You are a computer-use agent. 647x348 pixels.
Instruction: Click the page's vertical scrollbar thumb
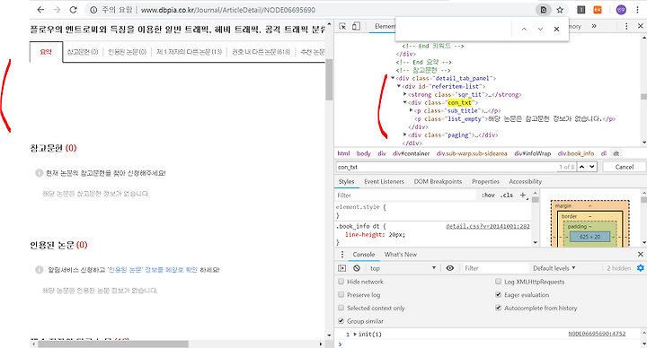coord(329,80)
